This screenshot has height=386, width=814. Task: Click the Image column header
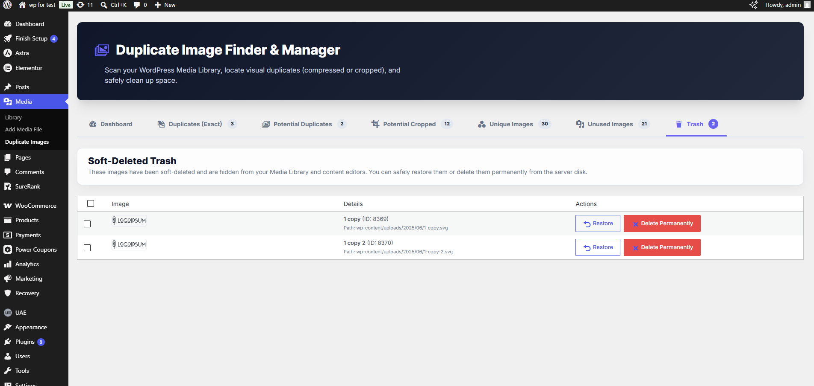point(120,204)
